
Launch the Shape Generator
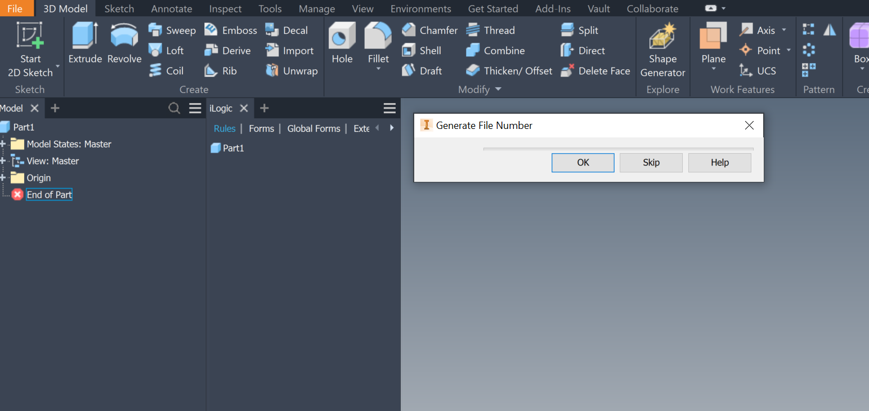662,48
